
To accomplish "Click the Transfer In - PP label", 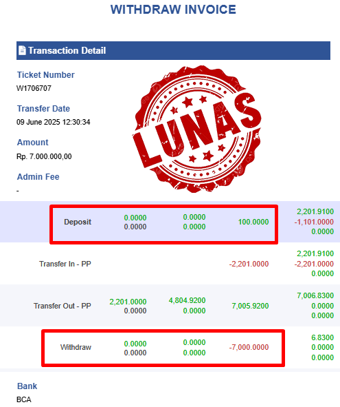I will [65, 264].
